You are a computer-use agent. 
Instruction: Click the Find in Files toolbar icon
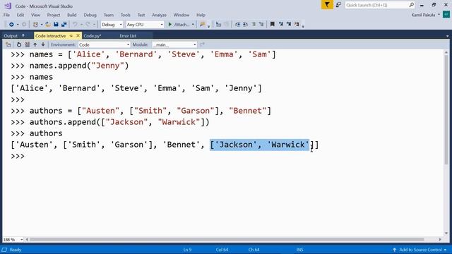(x=203, y=25)
